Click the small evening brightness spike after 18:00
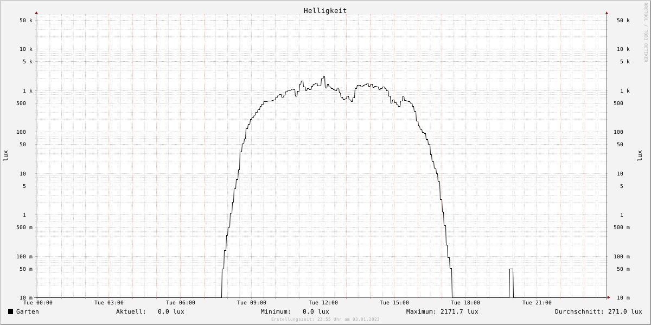651x325 pixels. (x=511, y=283)
